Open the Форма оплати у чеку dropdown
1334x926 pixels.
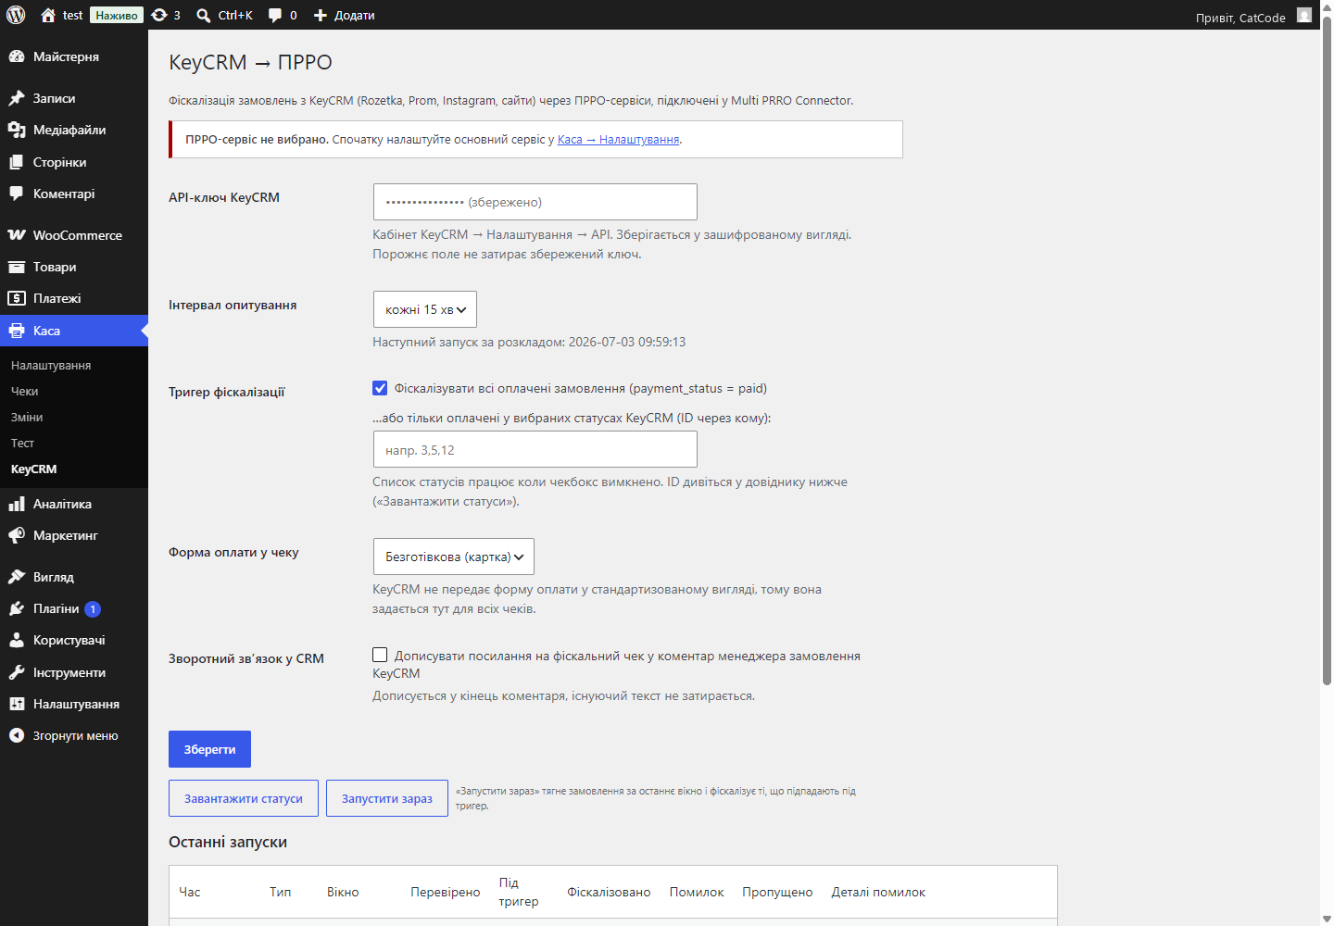tap(454, 557)
